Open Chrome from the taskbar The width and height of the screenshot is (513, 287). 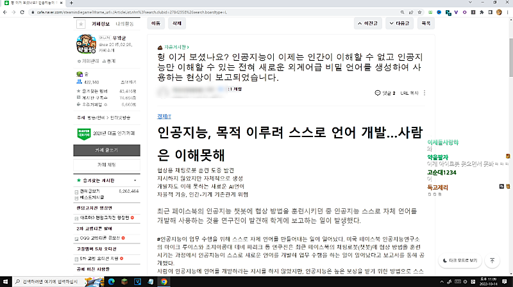click(x=164, y=281)
